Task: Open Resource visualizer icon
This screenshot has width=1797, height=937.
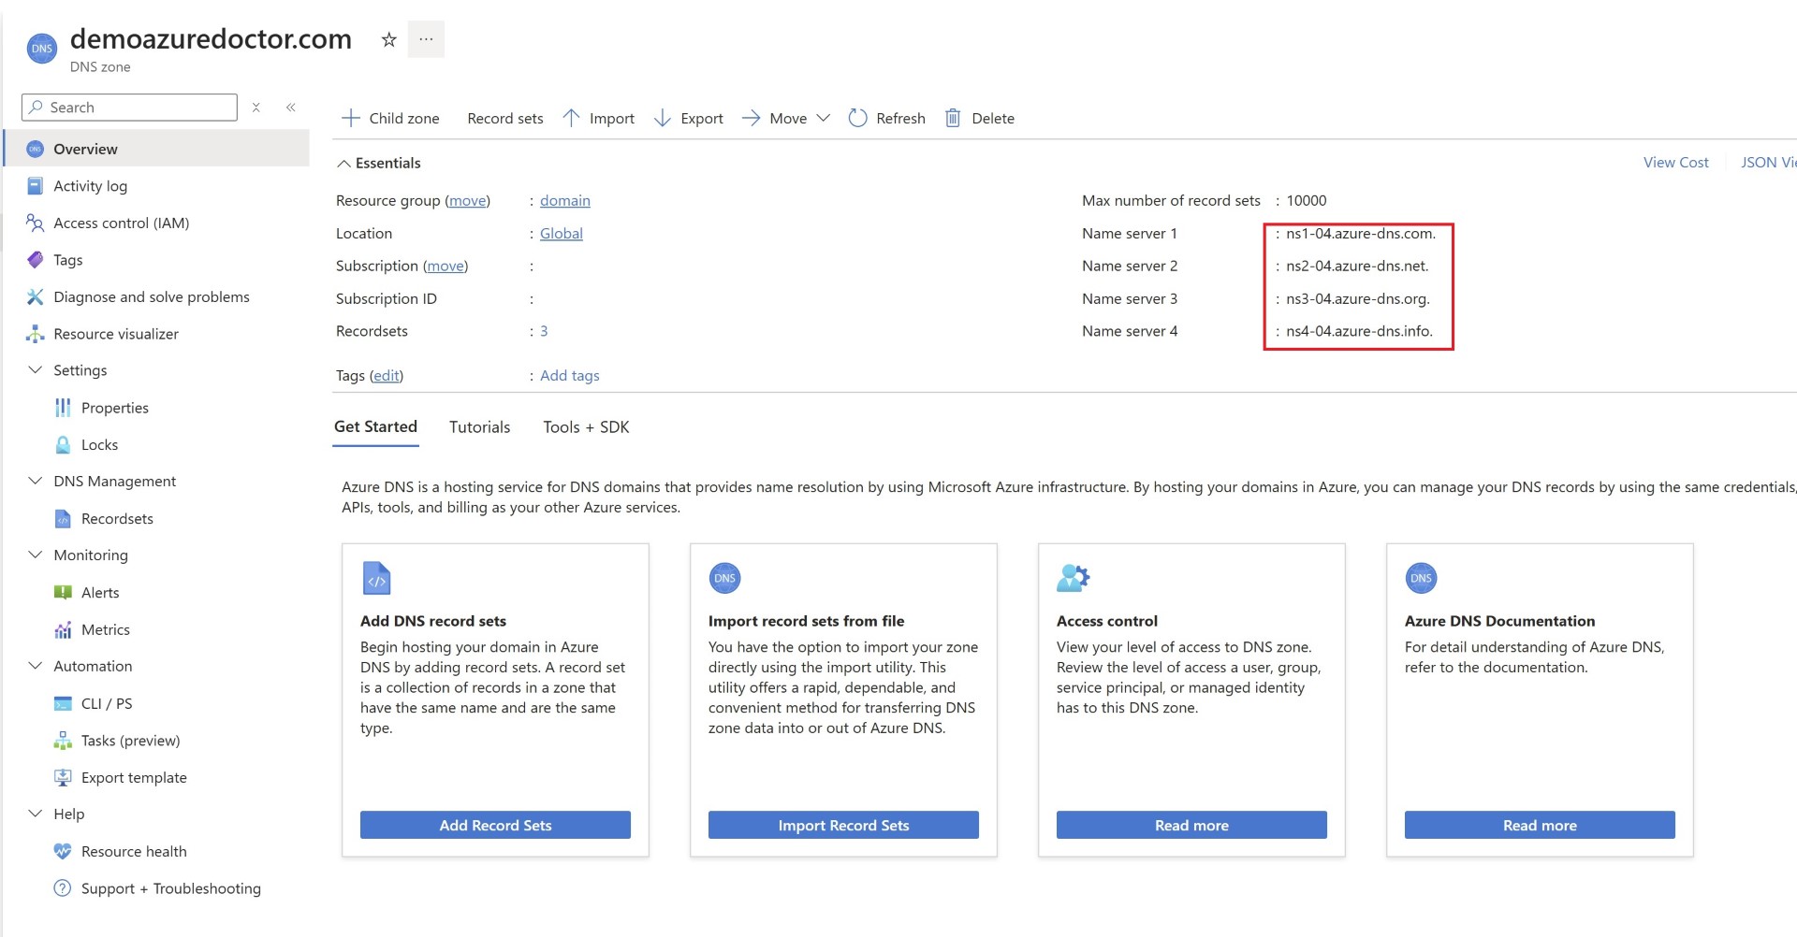Action: (x=36, y=334)
